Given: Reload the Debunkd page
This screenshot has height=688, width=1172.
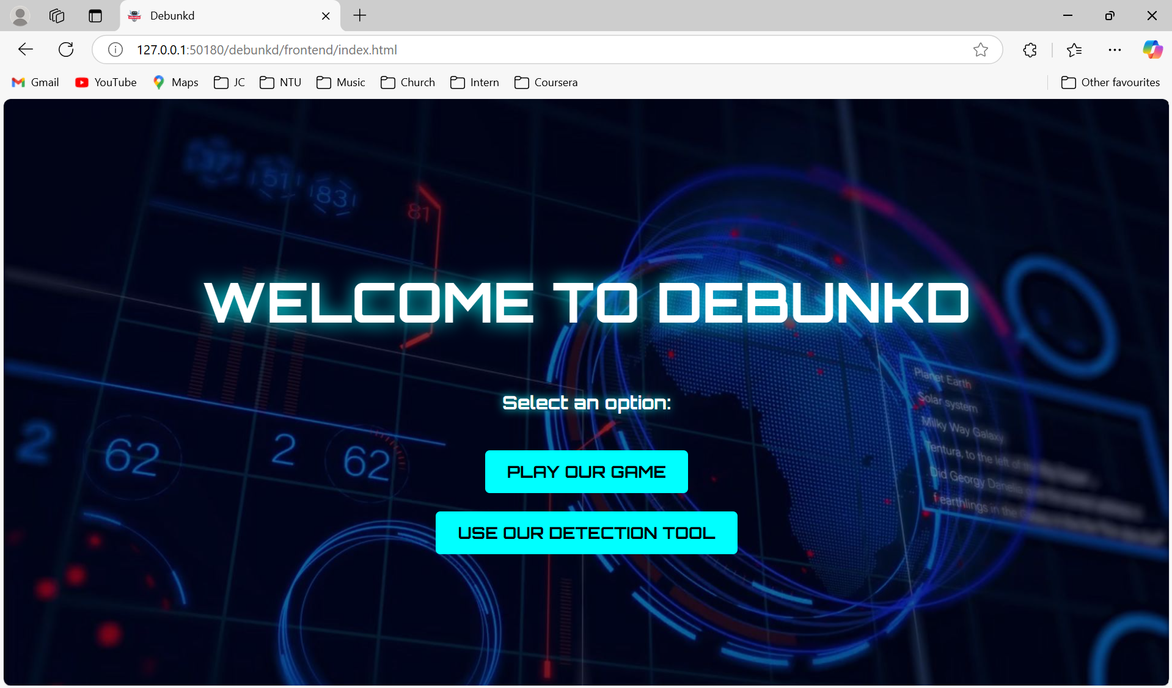Looking at the screenshot, I should (x=66, y=49).
